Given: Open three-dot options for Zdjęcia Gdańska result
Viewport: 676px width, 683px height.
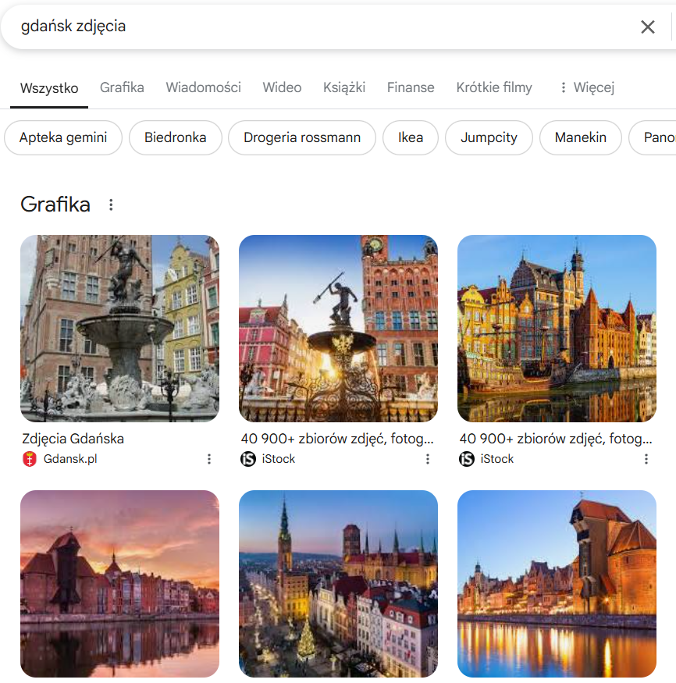Looking at the screenshot, I should tap(208, 459).
